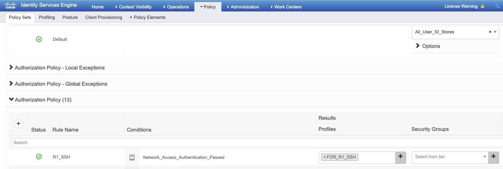Add a security group with plus button
This screenshot has width=503, height=169.
[493, 157]
